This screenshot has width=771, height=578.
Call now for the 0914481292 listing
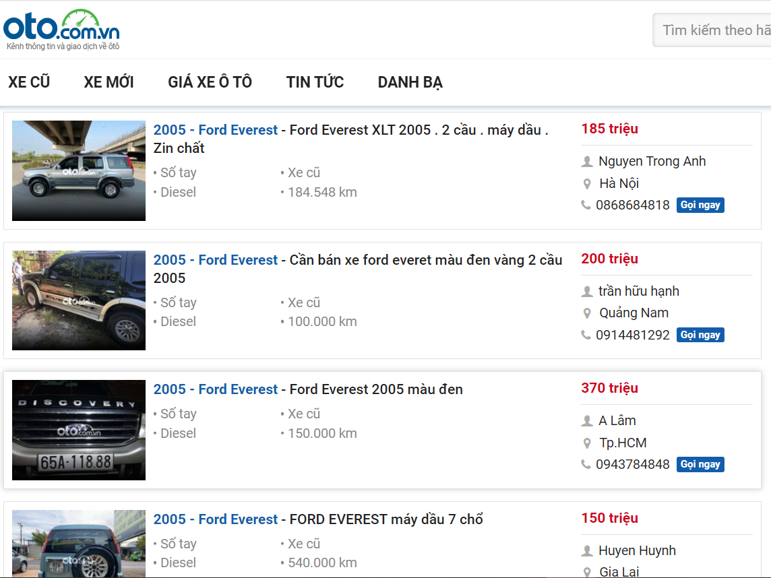[x=700, y=335]
